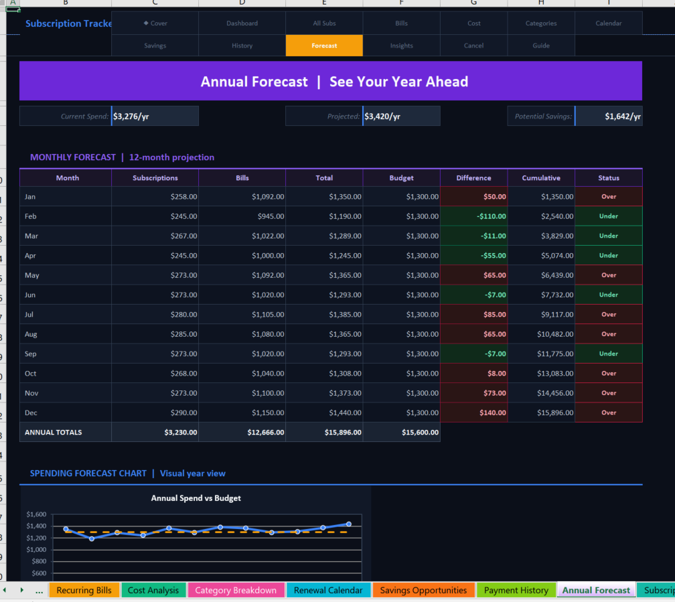The height and width of the screenshot is (602, 675).
Task: Click the $1,600 axis label on chart
Action: click(36, 514)
